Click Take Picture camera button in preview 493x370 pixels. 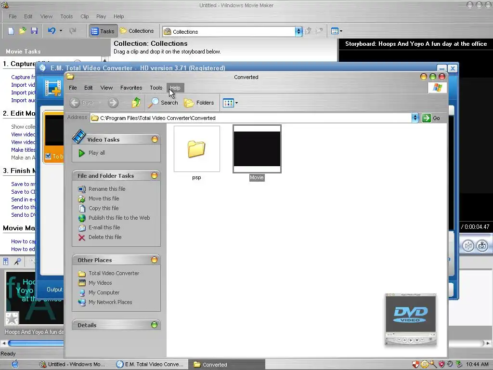point(482,245)
